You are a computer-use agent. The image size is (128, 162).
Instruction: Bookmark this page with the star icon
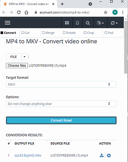pos(106,12)
